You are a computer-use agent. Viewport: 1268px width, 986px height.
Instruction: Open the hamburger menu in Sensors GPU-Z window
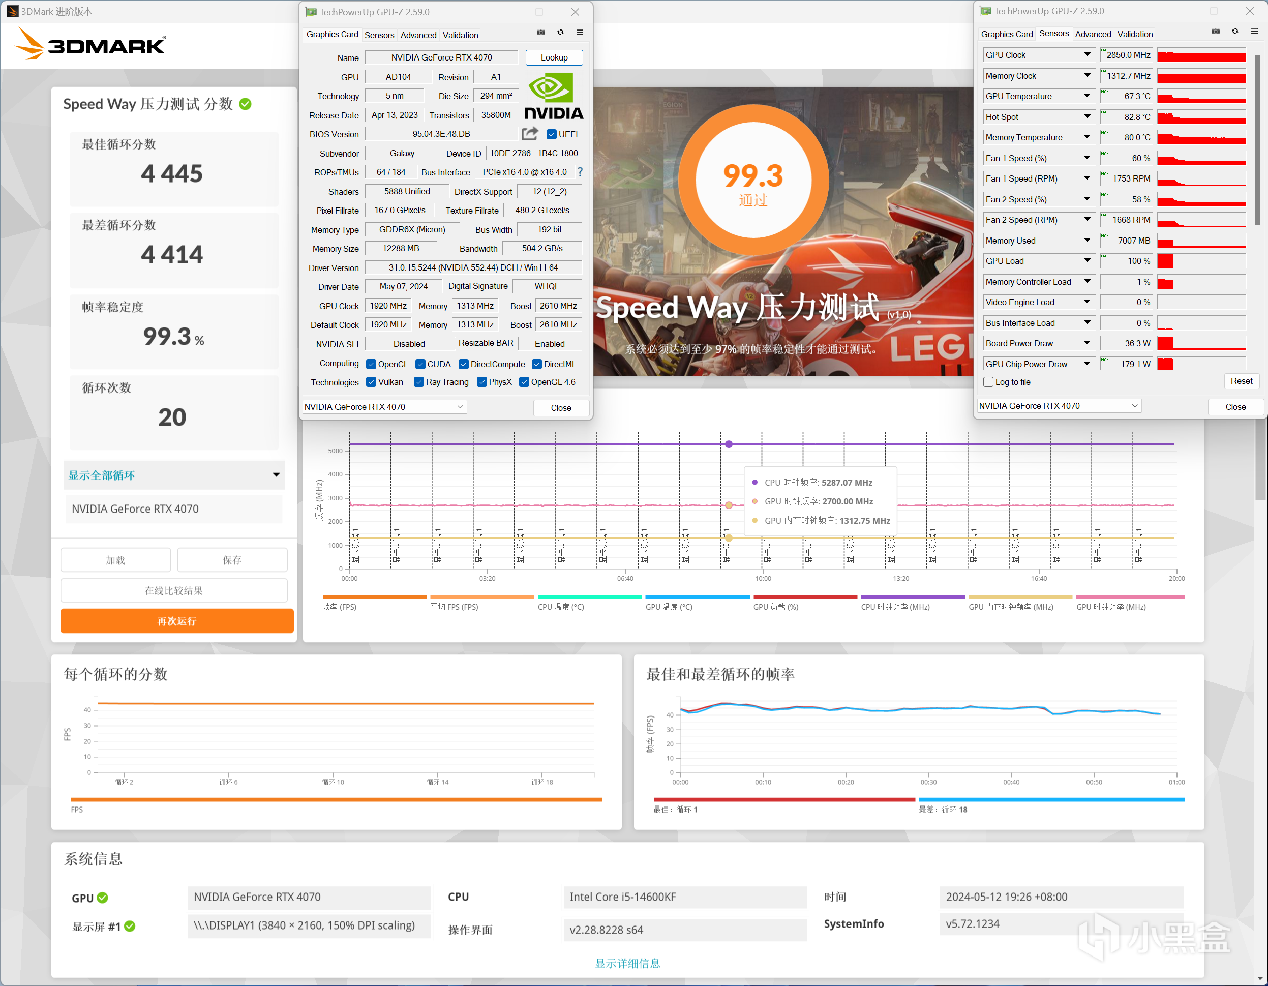pos(1254,32)
